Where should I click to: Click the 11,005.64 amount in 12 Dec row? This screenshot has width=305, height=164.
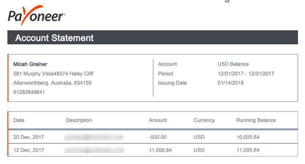pos(160,150)
